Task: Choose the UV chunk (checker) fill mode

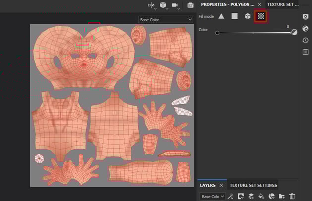Action: (x=260, y=16)
